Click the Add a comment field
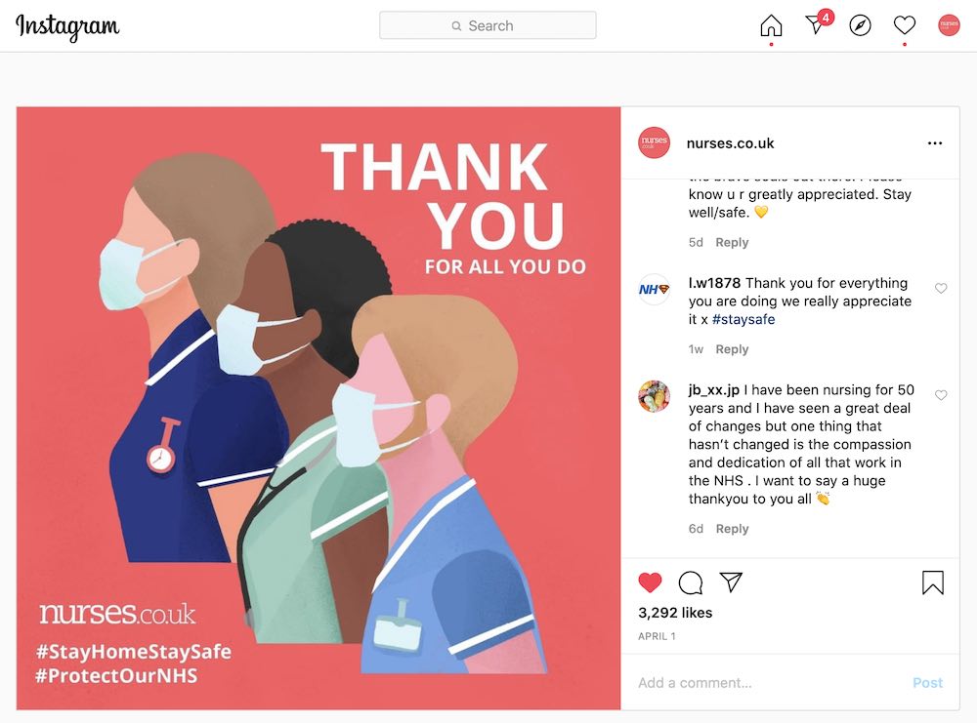Viewport: 977px width, 723px height. (x=770, y=683)
